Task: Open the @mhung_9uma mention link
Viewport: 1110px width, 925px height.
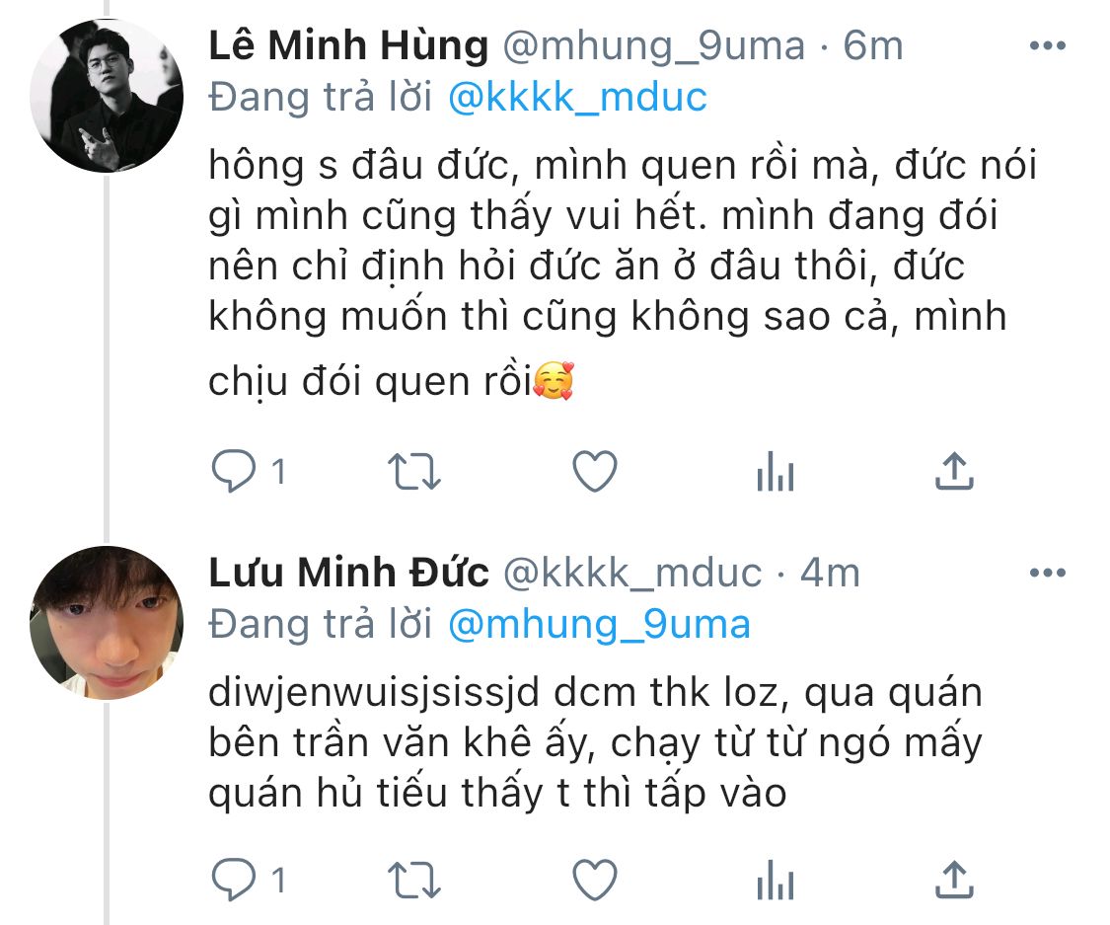Action: [598, 625]
